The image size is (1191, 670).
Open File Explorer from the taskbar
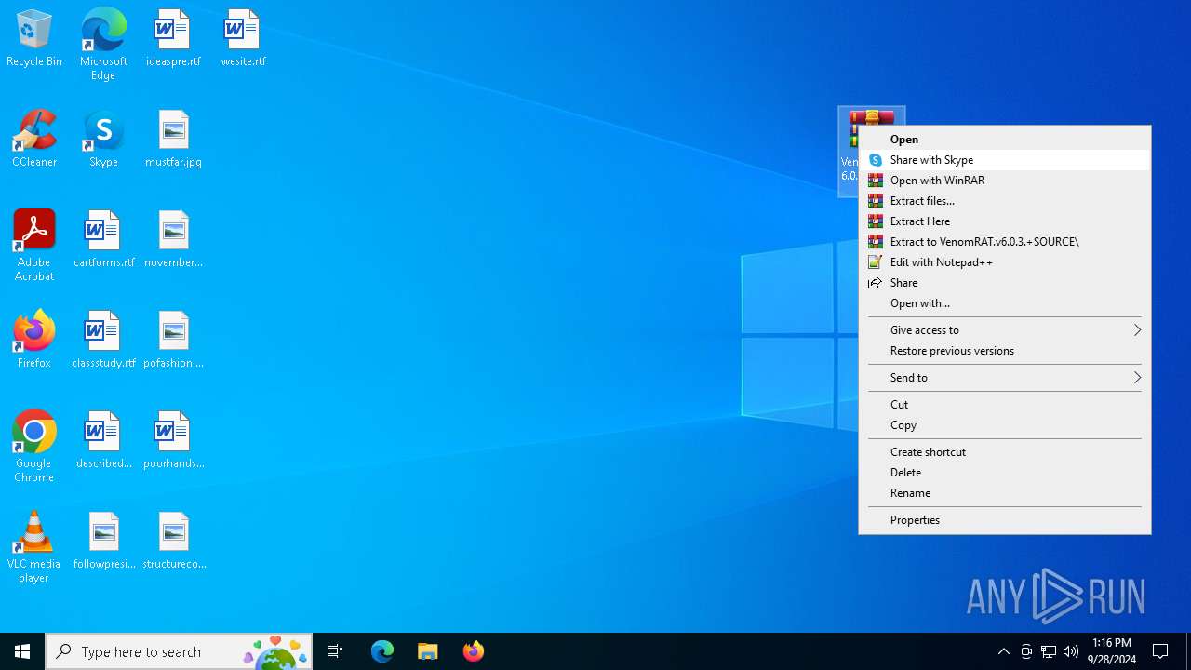(428, 651)
